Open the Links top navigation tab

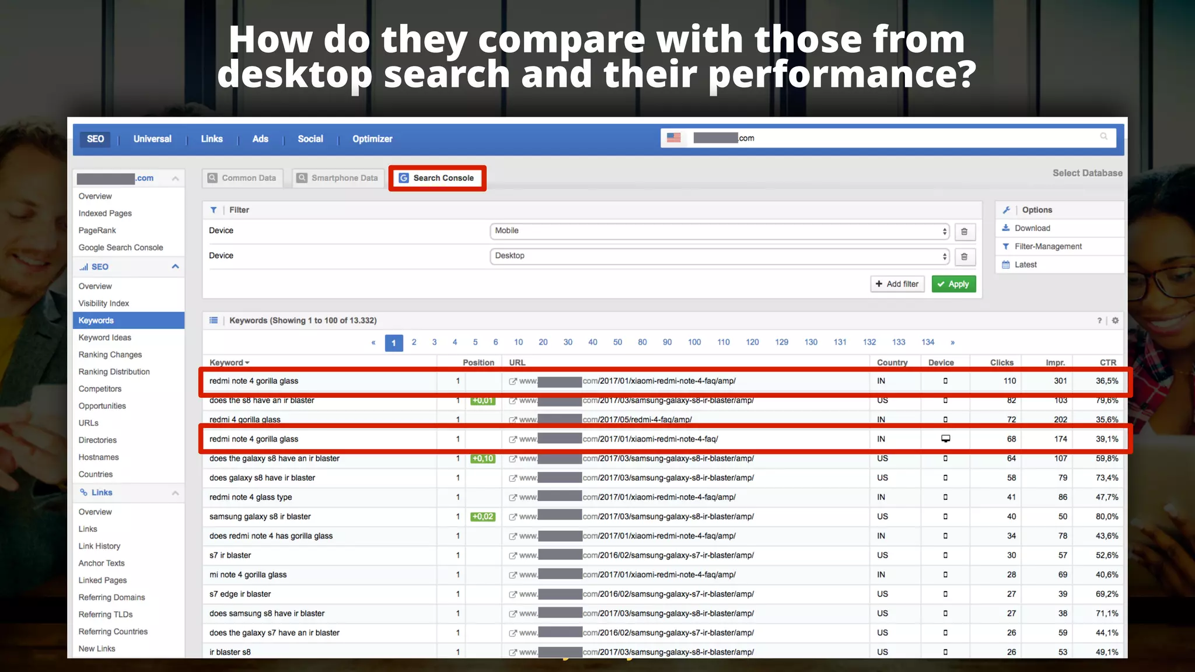[x=212, y=139]
